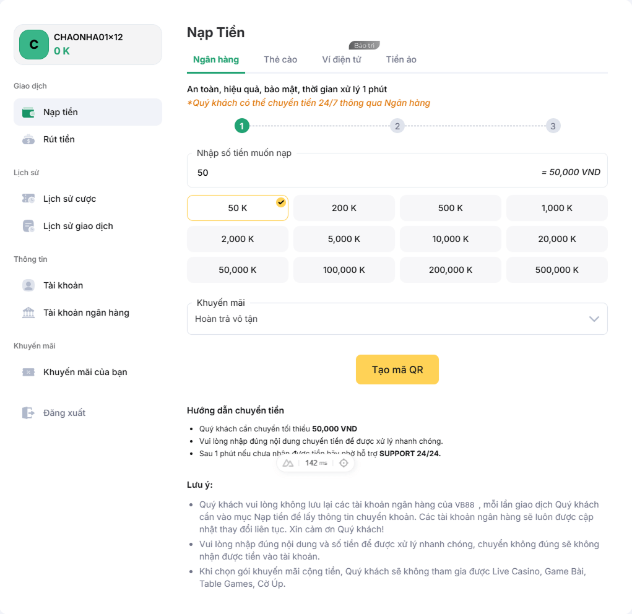Click the Lịch sử giao dịch document icon
Screen dimensions: 632x614
(x=28, y=226)
